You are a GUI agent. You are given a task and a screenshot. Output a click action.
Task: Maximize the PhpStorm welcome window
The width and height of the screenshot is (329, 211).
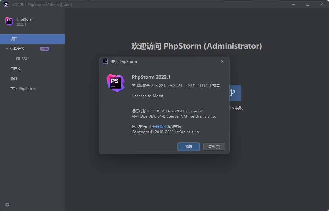[x=308, y=4]
